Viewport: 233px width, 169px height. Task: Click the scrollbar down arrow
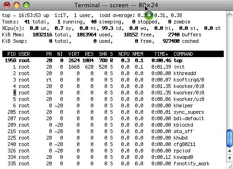(229, 158)
